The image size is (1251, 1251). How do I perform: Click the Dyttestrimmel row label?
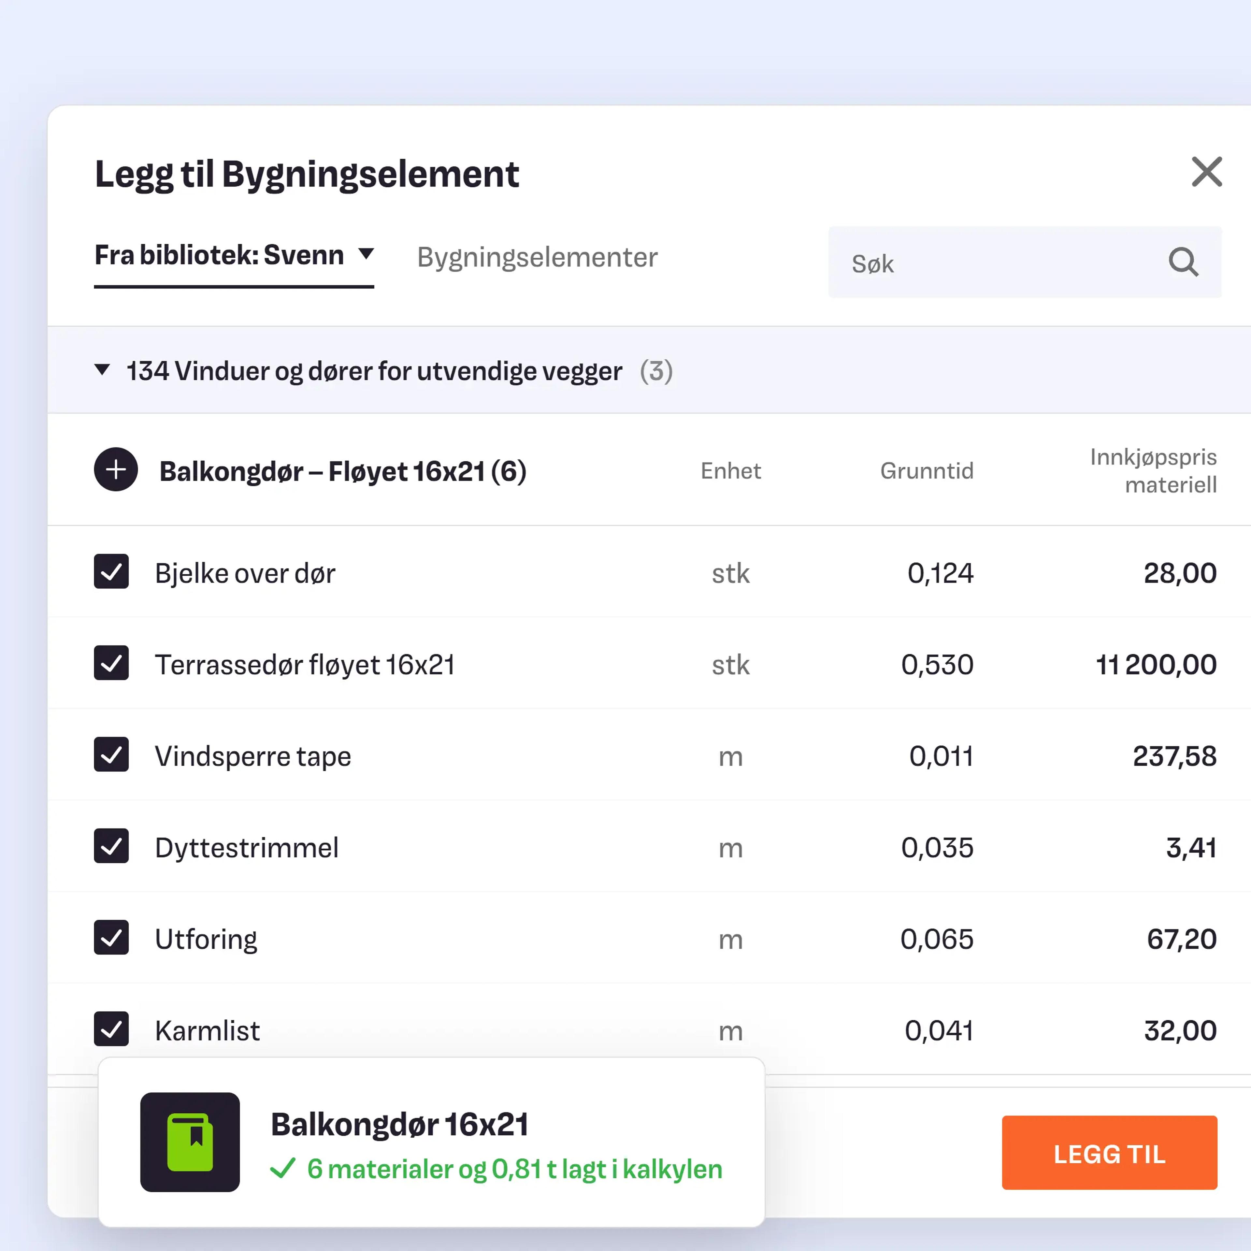pyautogui.click(x=247, y=848)
